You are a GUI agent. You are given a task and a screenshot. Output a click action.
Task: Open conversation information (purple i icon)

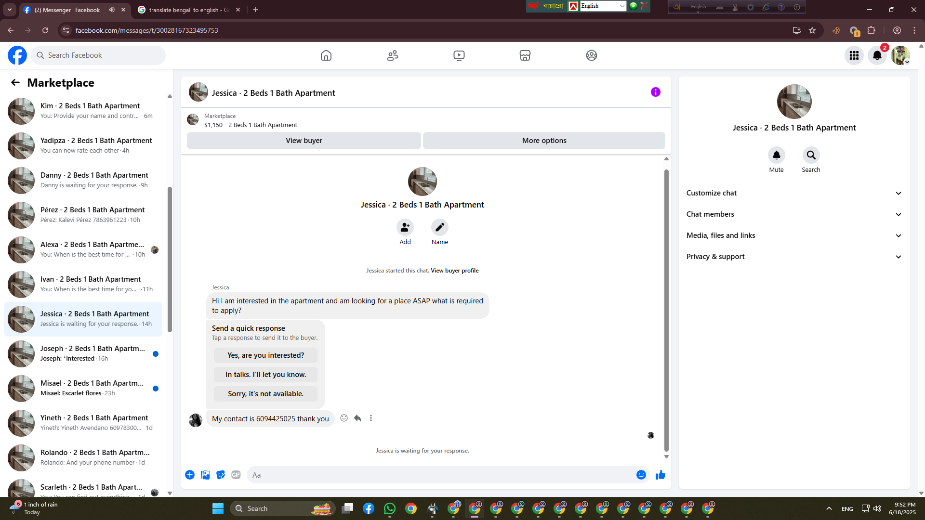tap(656, 92)
